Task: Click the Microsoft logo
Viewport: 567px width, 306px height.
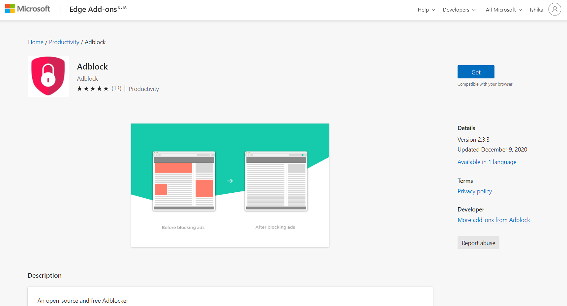Action: (27, 9)
